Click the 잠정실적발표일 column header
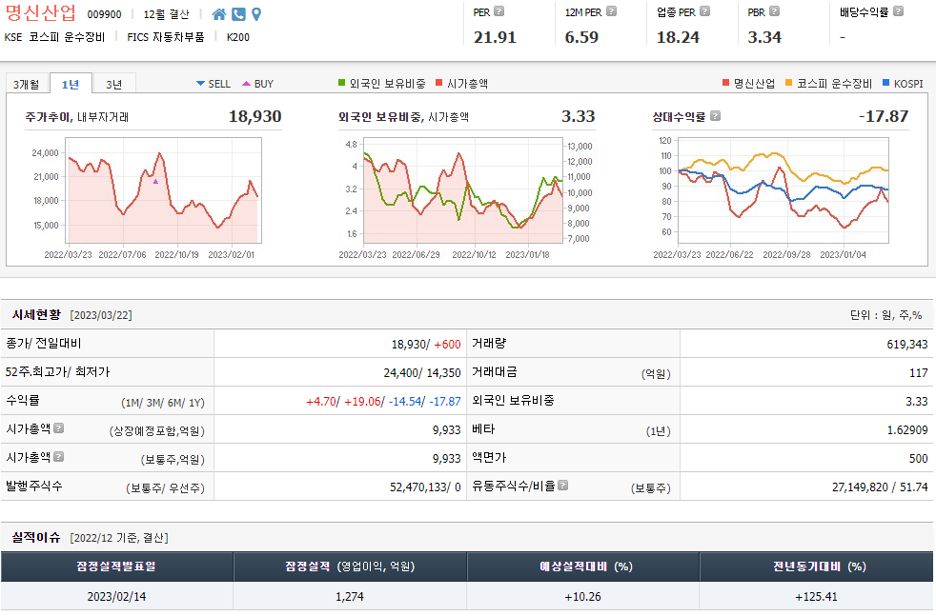Viewport: 936px width, 616px height. point(116,566)
